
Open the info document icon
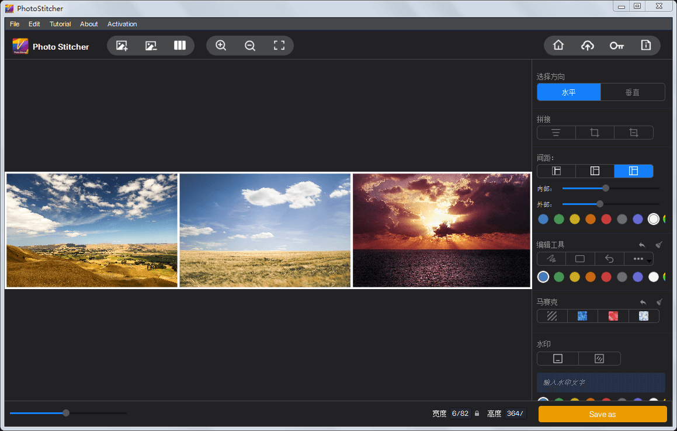(x=646, y=45)
